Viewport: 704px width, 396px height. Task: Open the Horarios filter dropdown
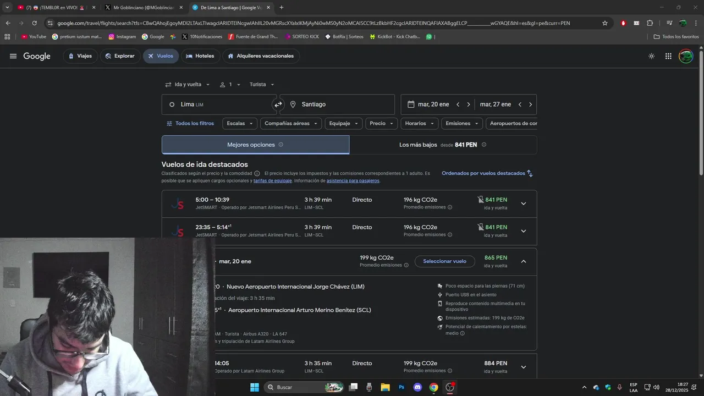pos(420,124)
